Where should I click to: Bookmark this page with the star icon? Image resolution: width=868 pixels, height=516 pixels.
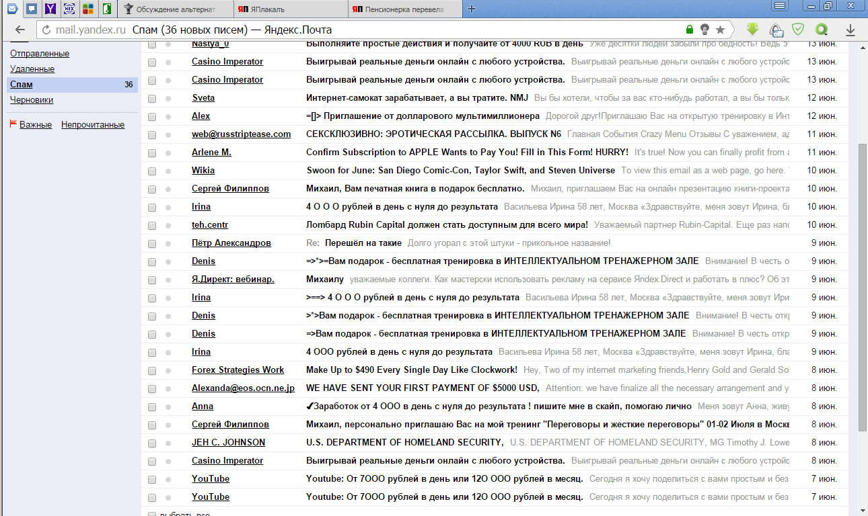720,30
